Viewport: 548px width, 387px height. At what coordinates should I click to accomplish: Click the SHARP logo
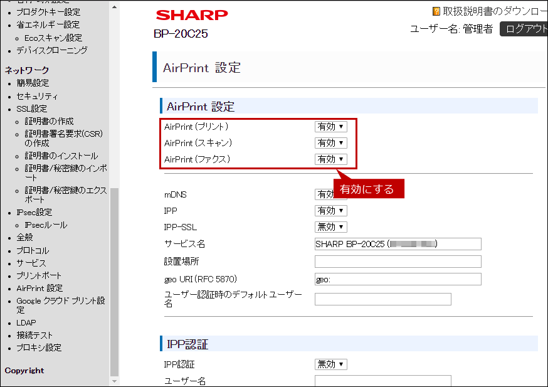[192, 15]
